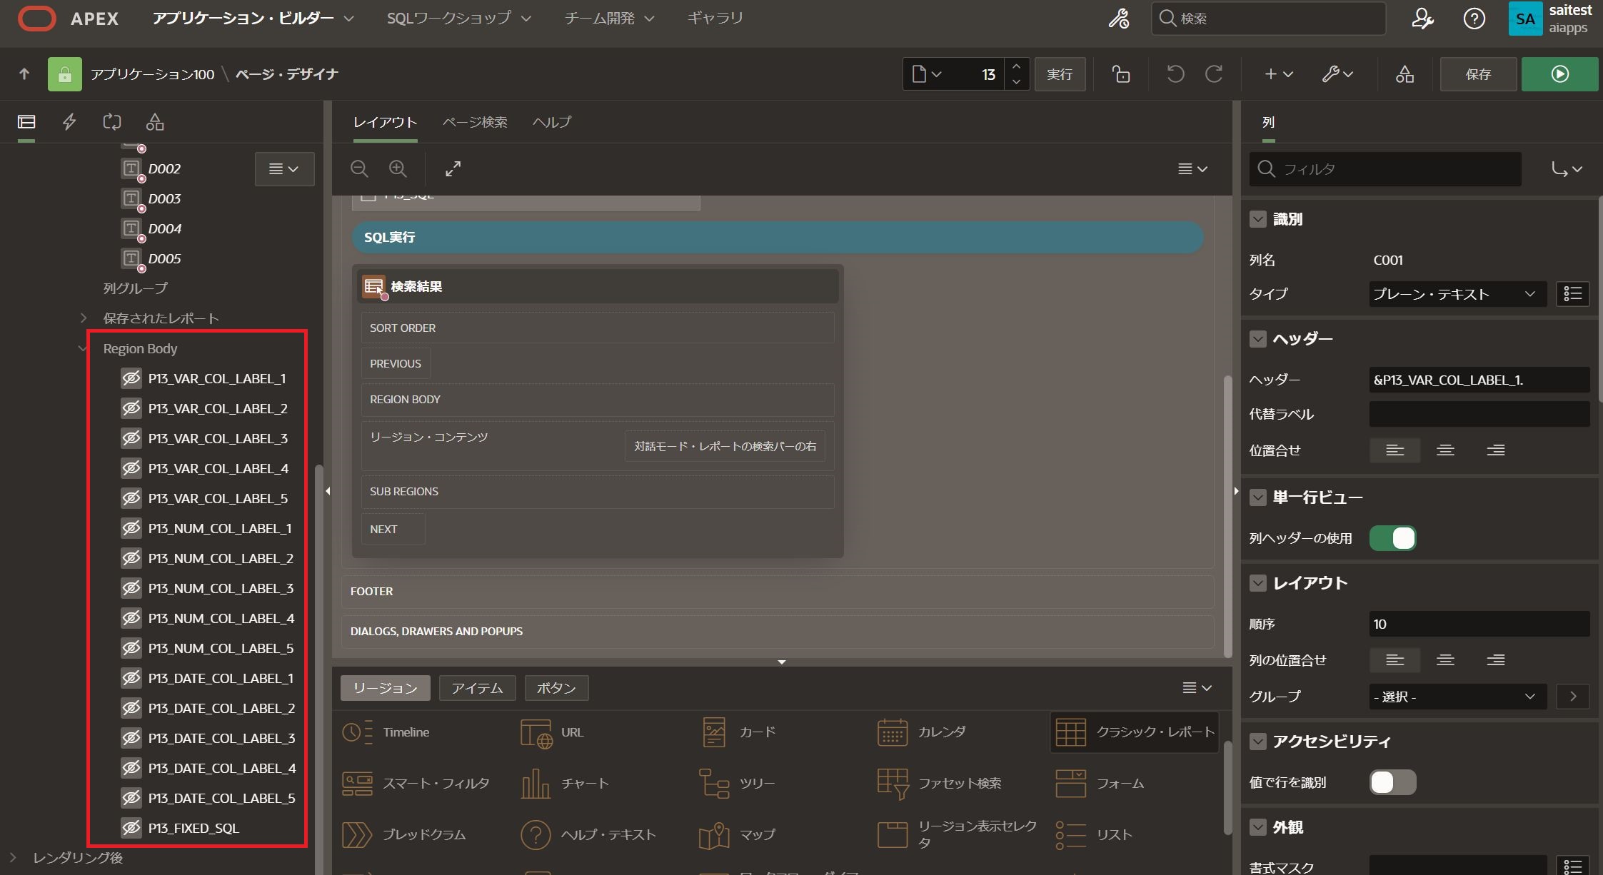Open the dynamic actions panel via lightning icon
Image resolution: width=1603 pixels, height=875 pixels.
coord(69,122)
